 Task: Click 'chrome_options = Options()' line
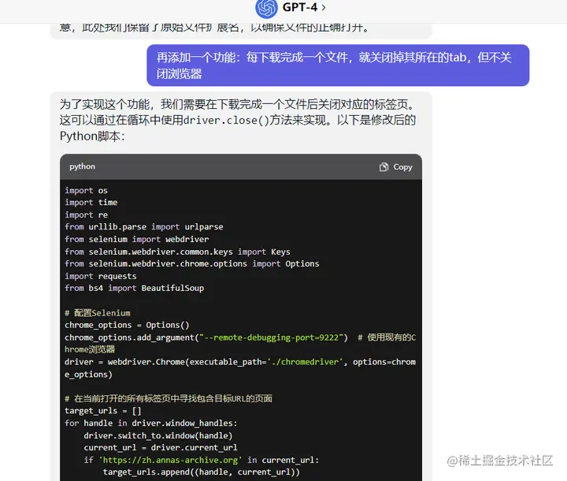127,325
